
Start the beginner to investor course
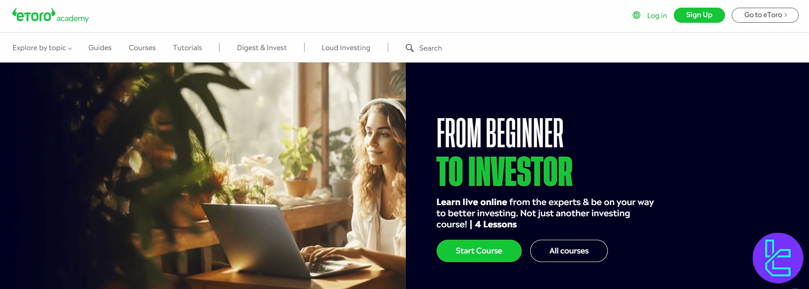click(479, 251)
